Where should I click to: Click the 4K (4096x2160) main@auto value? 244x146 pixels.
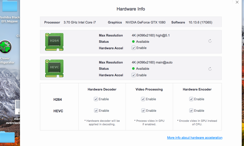(x=152, y=62)
